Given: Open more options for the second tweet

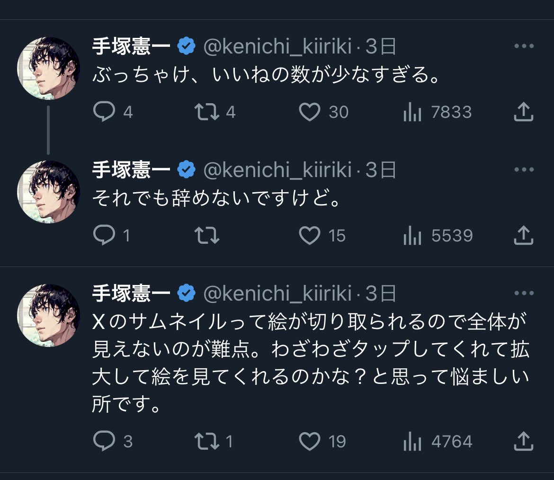Looking at the screenshot, I should tap(524, 170).
